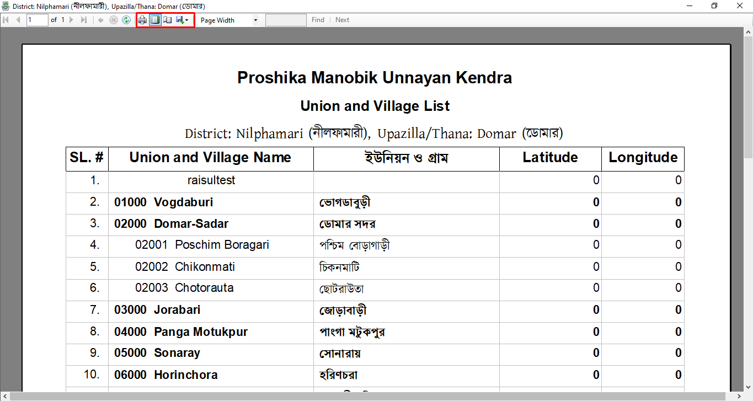
Task: Open page setup
Action: (x=168, y=20)
